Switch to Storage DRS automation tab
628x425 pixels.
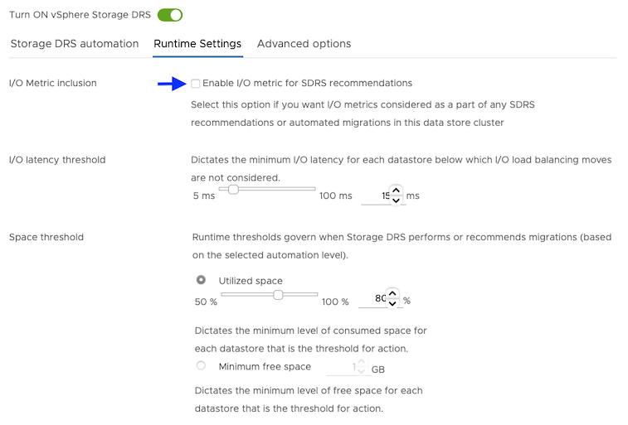pos(75,44)
